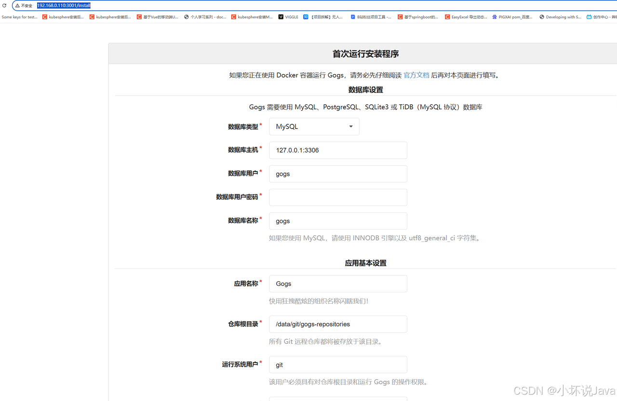Expand the 数据库类型 MySQL dropdown
Image resolution: width=617 pixels, height=401 pixels.
314,127
